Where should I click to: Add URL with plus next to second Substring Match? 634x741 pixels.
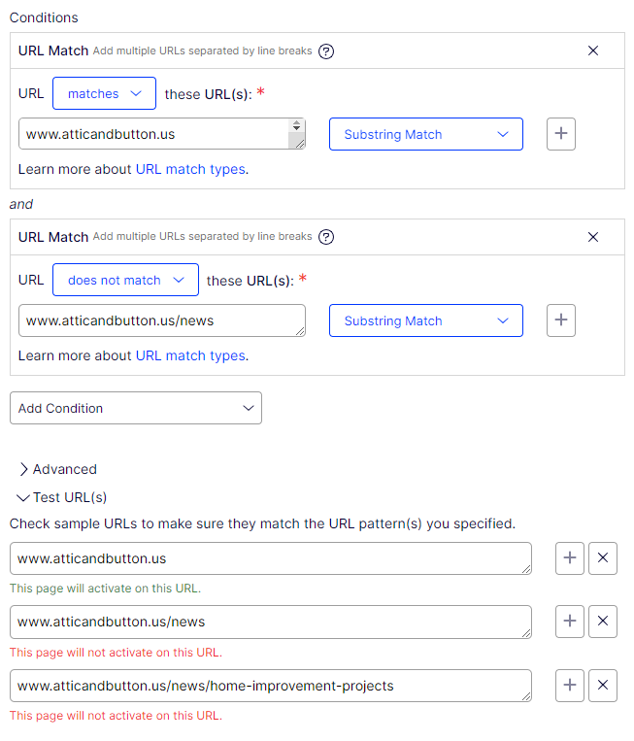pos(561,320)
